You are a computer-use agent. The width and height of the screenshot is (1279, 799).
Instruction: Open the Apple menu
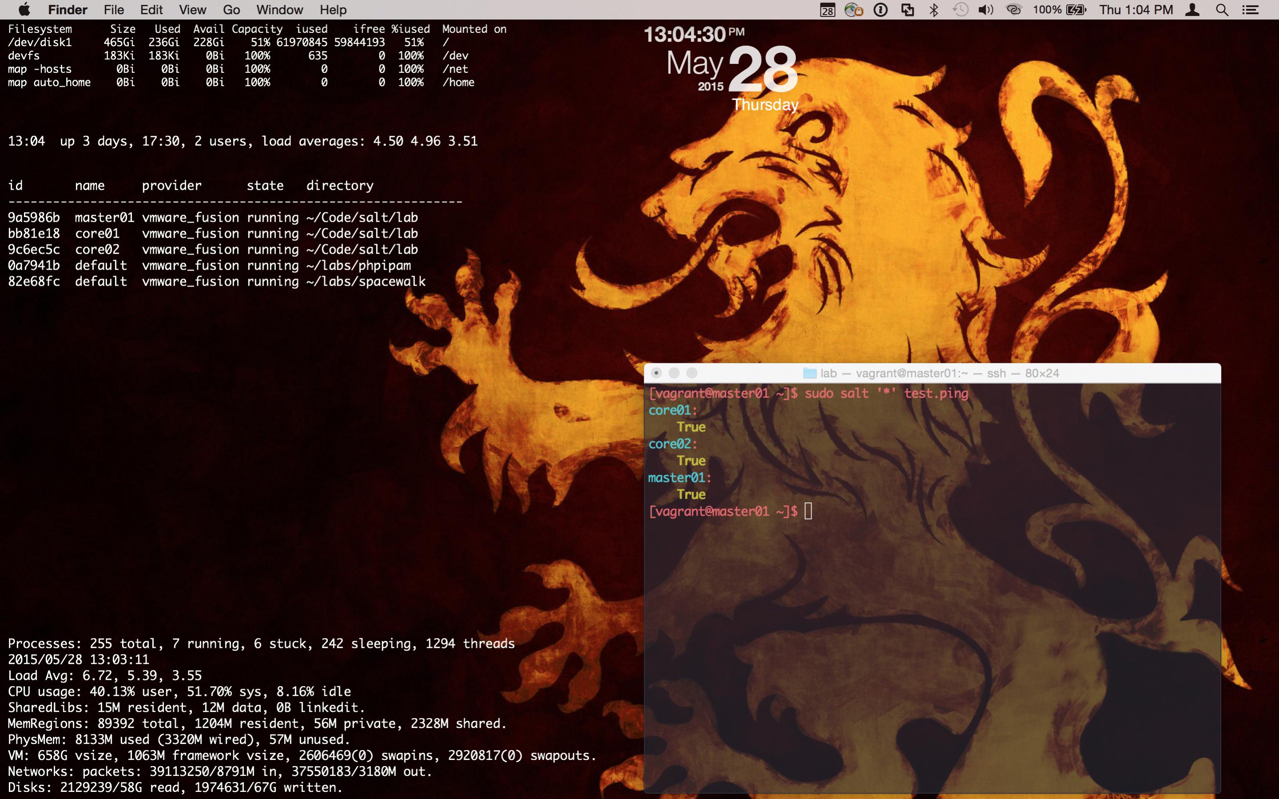click(x=24, y=9)
